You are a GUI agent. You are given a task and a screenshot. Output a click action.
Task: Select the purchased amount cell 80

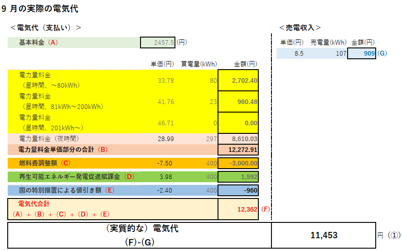point(213,80)
